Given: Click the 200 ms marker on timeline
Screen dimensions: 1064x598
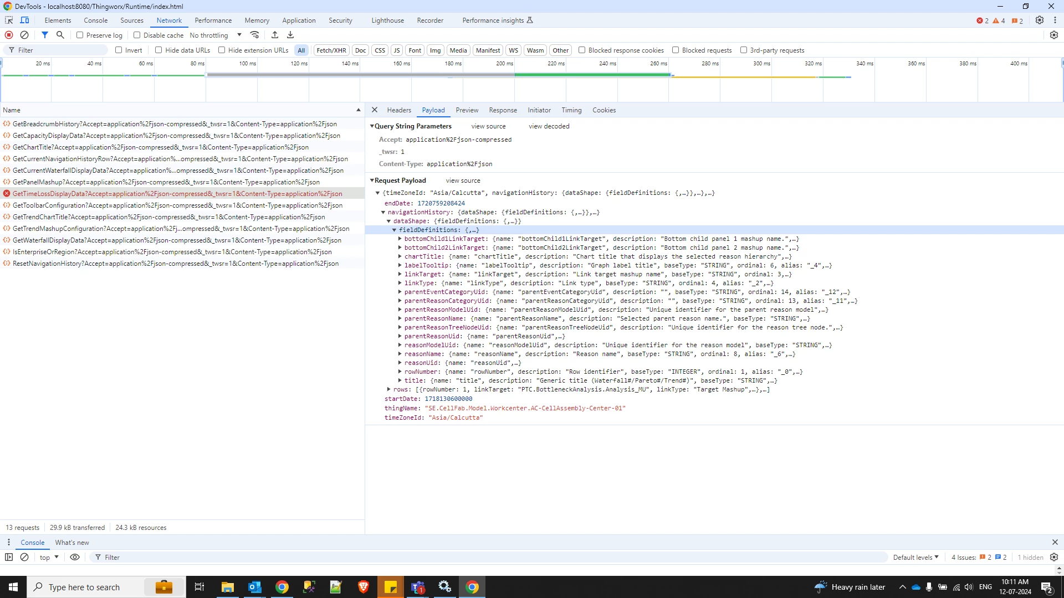Looking at the screenshot, I should click(504, 64).
